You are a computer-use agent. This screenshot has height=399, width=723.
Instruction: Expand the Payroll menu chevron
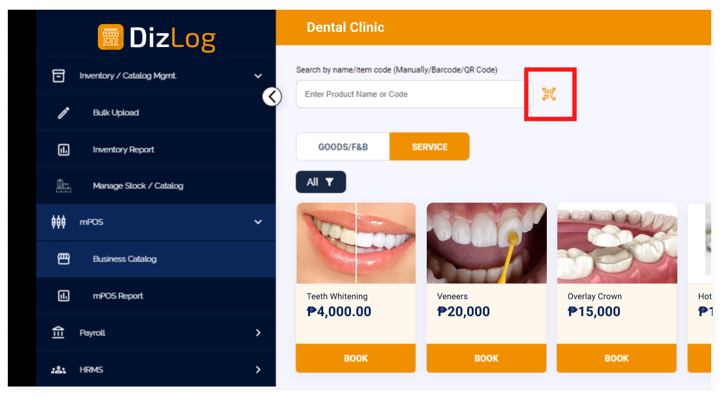pyautogui.click(x=258, y=332)
